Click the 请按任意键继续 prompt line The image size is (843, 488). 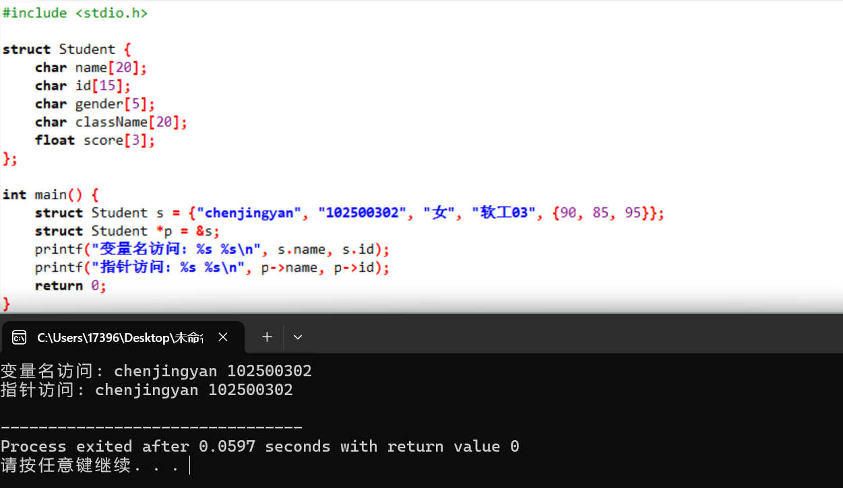tap(90, 465)
